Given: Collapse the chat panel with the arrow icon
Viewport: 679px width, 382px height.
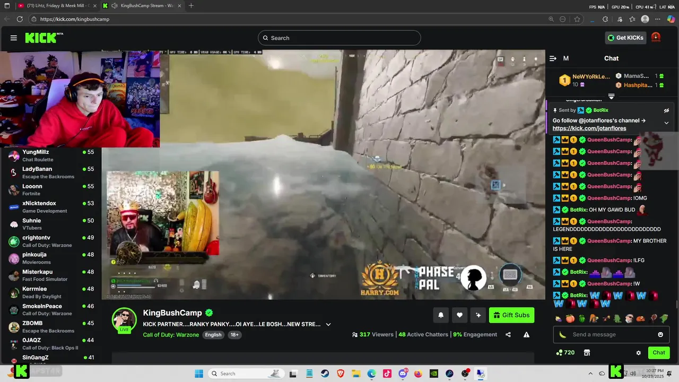Looking at the screenshot, I should pyautogui.click(x=553, y=58).
